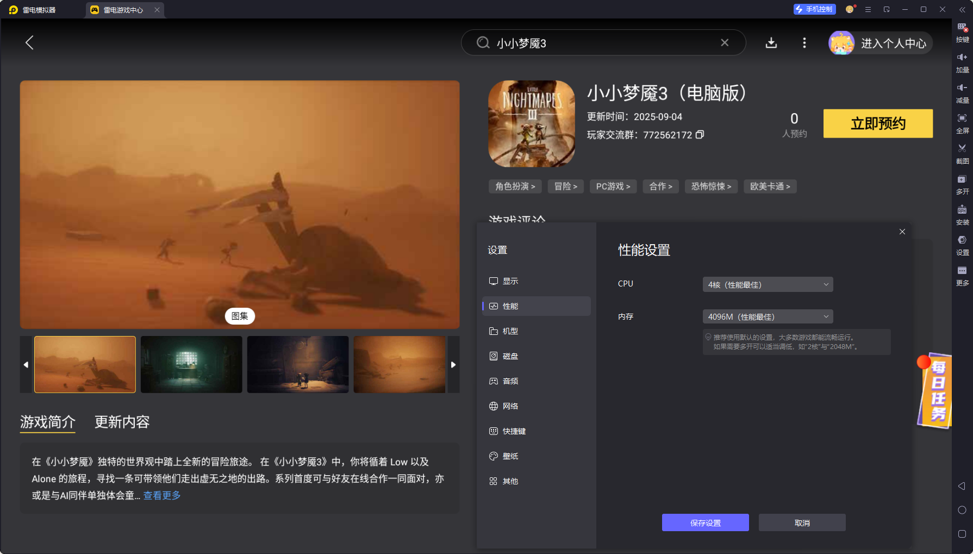973x554 pixels.
Task: Select 快捷键 in the settings list
Action: tap(536, 431)
